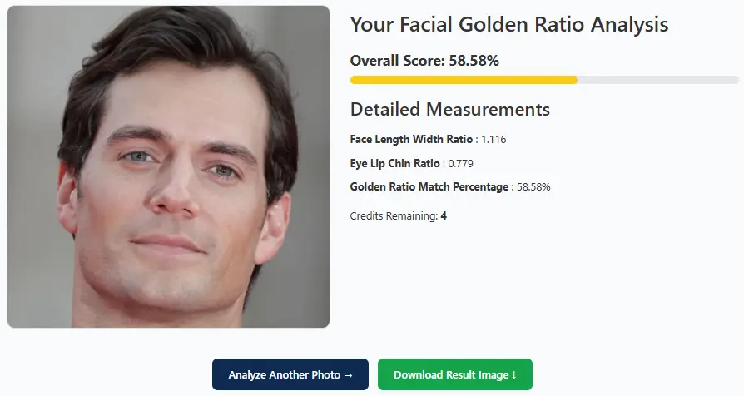
Task: Click the Overall Score 58.58% text
Action: coord(424,60)
